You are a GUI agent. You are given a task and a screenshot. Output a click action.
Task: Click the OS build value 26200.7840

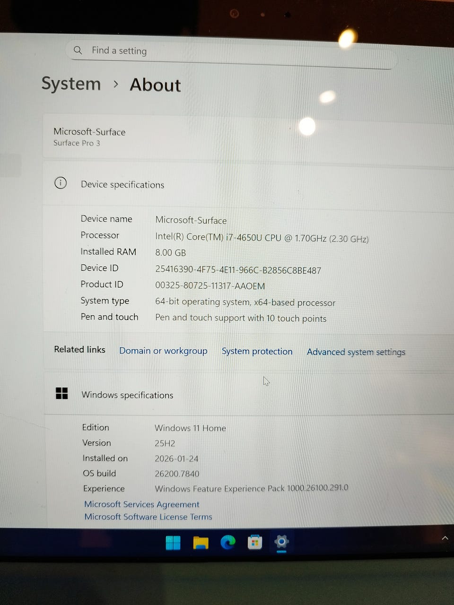point(177,474)
